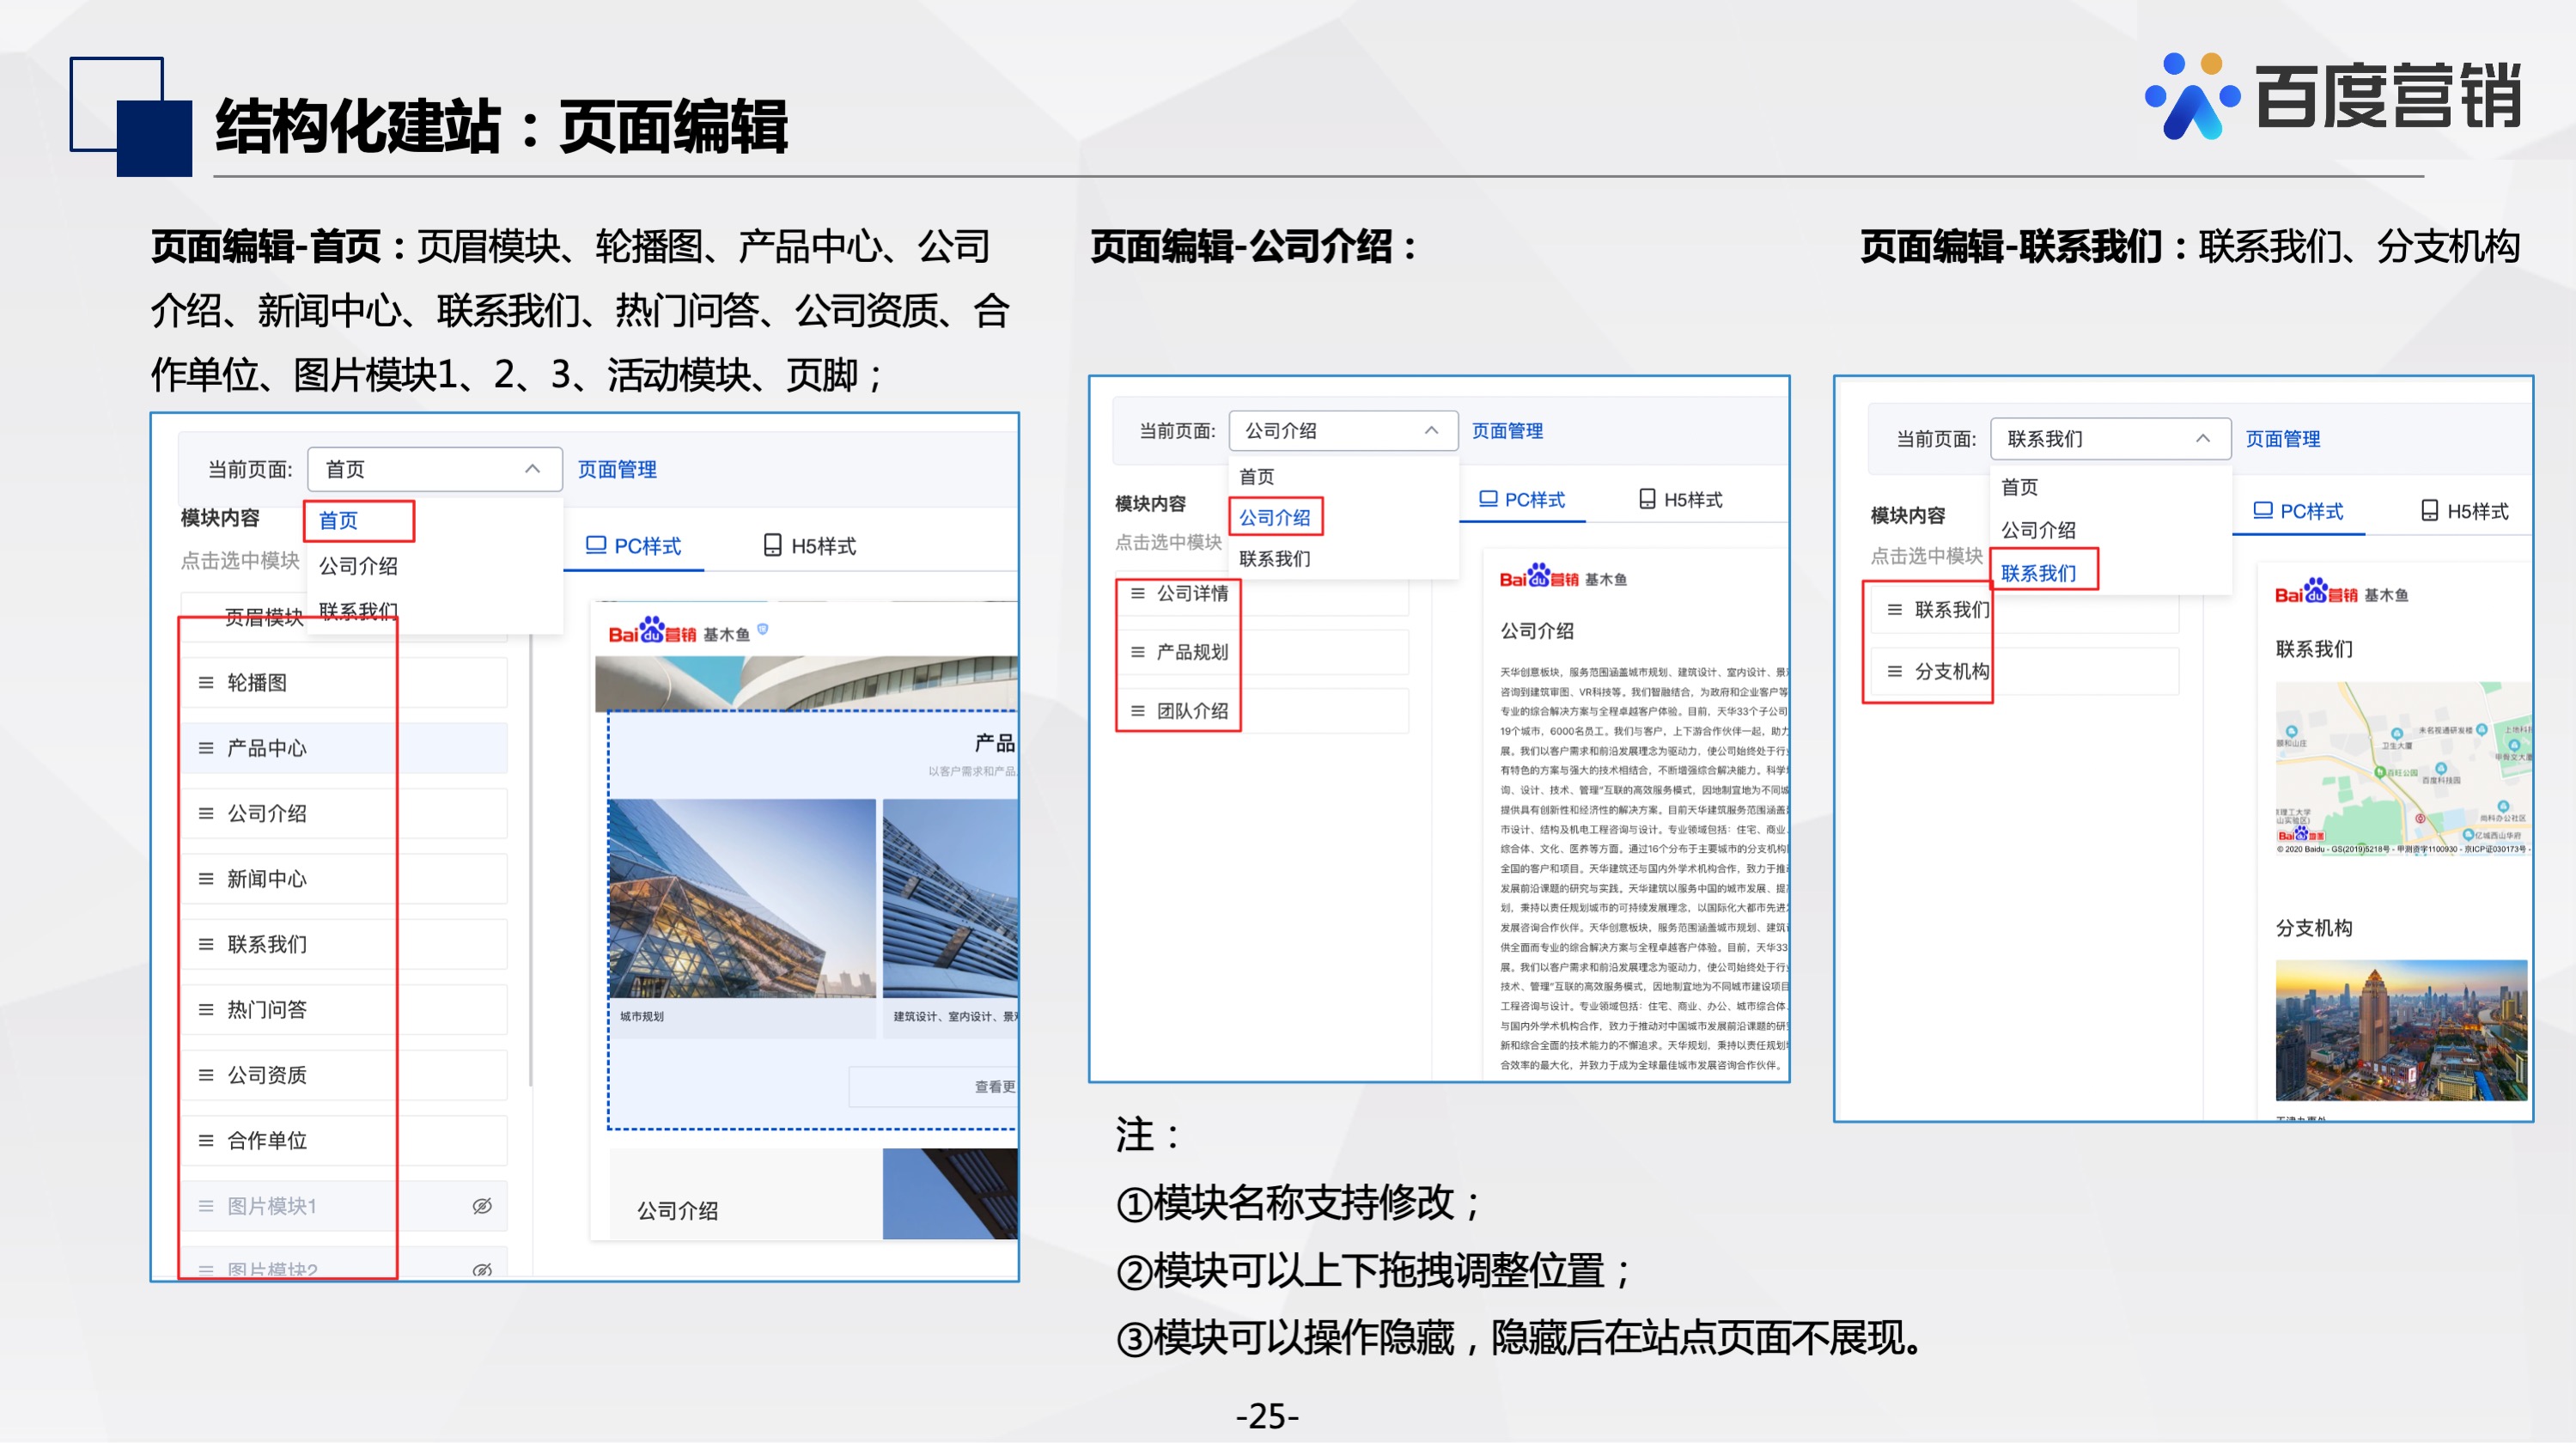Image resolution: width=2576 pixels, height=1449 pixels.
Task: Switch to H5样式 tab in left panel
Action: point(810,546)
